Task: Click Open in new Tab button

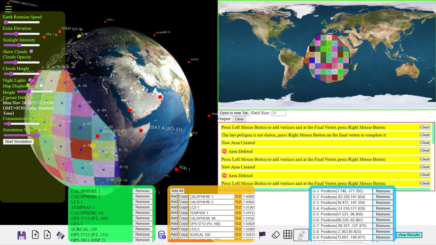Action: (x=234, y=113)
